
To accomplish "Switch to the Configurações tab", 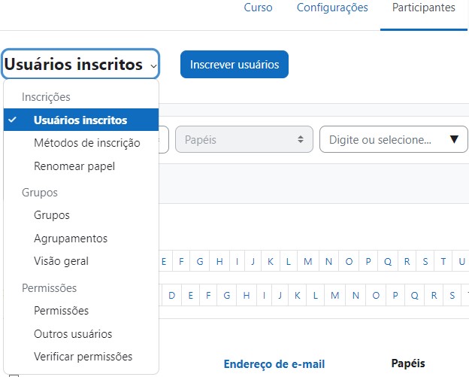I will tap(332, 8).
